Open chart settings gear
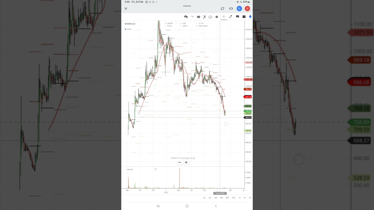Viewport: 374px width, 210px height. pos(217,17)
